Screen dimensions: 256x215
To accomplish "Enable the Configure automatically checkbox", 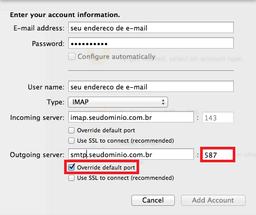I will click(x=72, y=56).
